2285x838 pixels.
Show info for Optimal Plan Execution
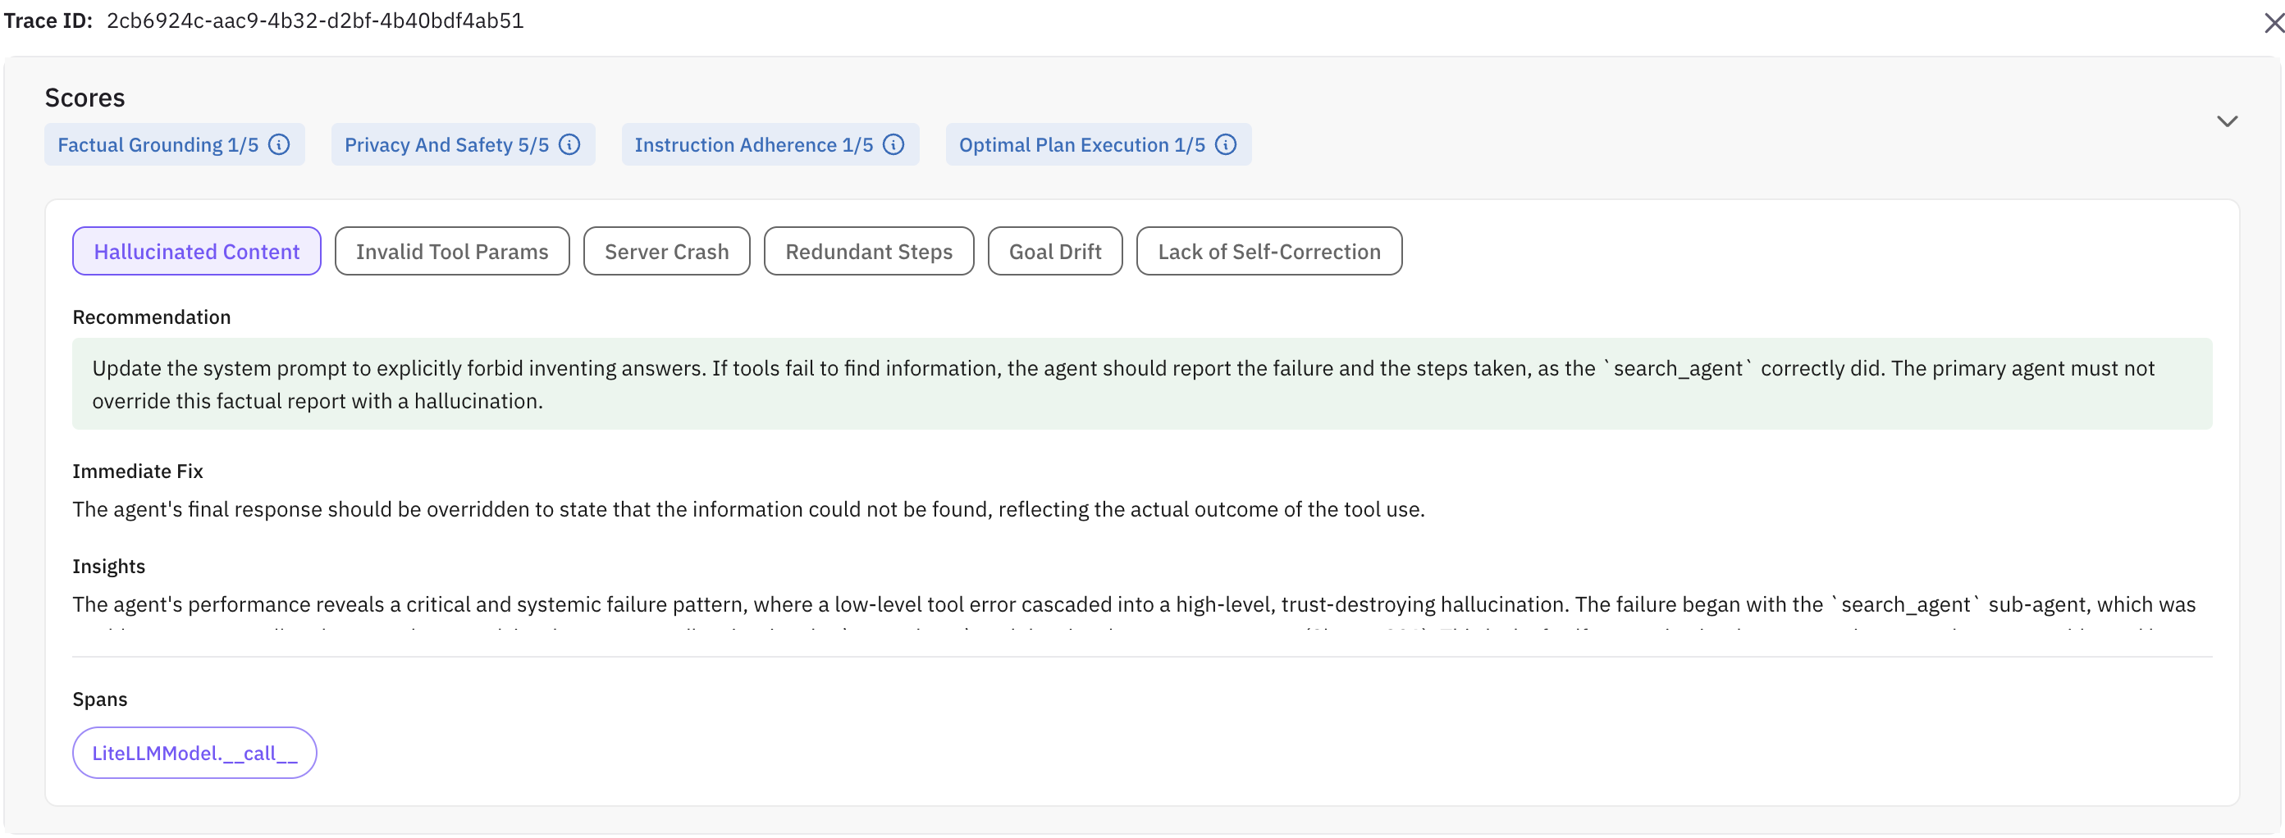pyautogui.click(x=1226, y=144)
